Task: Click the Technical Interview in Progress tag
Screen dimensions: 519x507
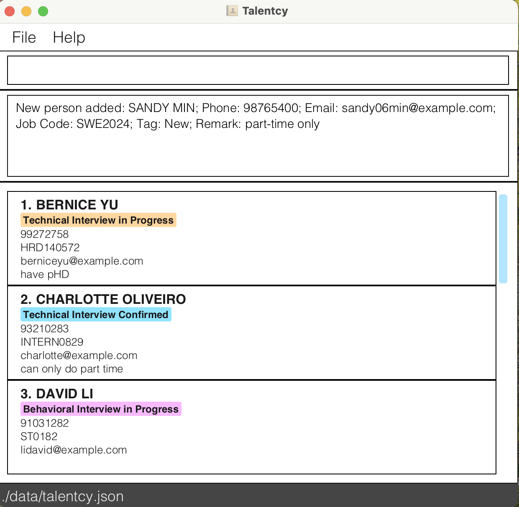Action: click(x=98, y=220)
